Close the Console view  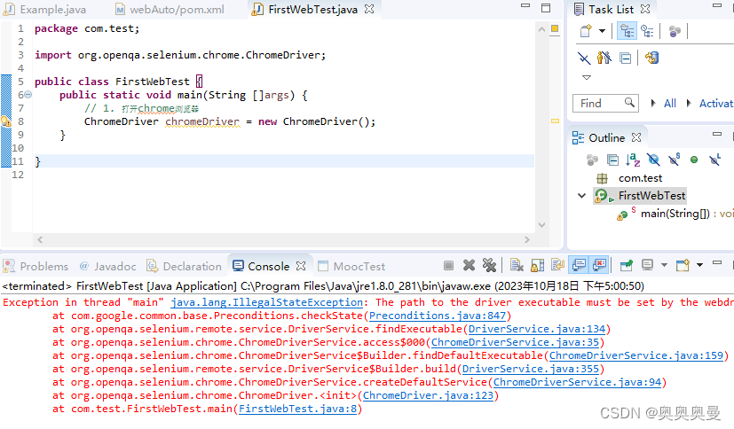tap(301, 266)
